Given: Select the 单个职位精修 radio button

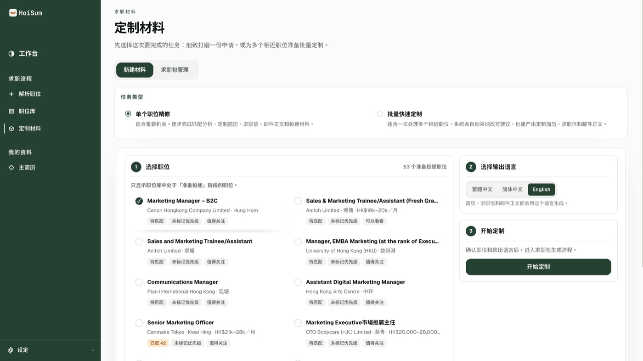Looking at the screenshot, I should click(128, 113).
